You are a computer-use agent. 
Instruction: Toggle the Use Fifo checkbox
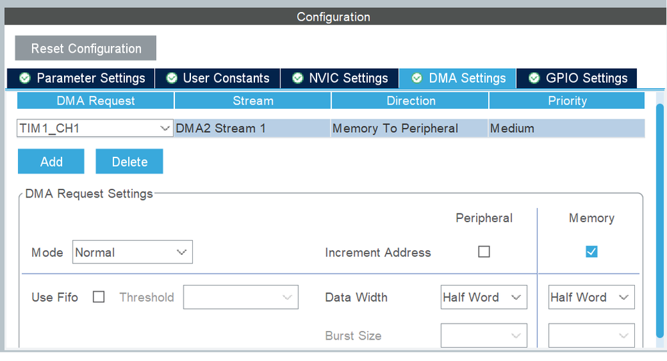coord(99,298)
